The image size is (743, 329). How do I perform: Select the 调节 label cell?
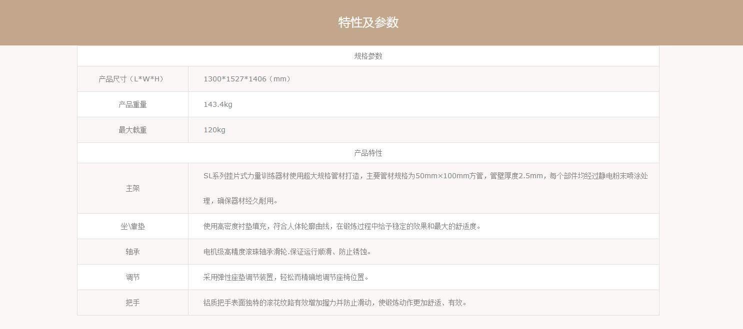tap(132, 277)
